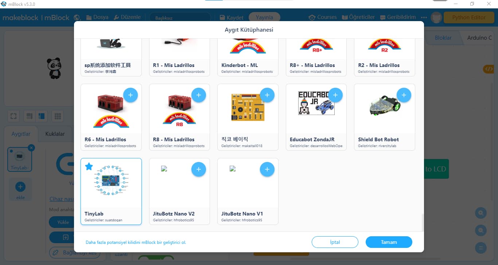
Task: Add the JituBotz Nano V2 device
Action: point(199,169)
